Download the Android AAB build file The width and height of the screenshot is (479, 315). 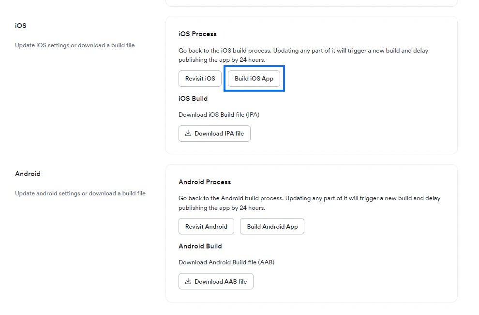216,281
